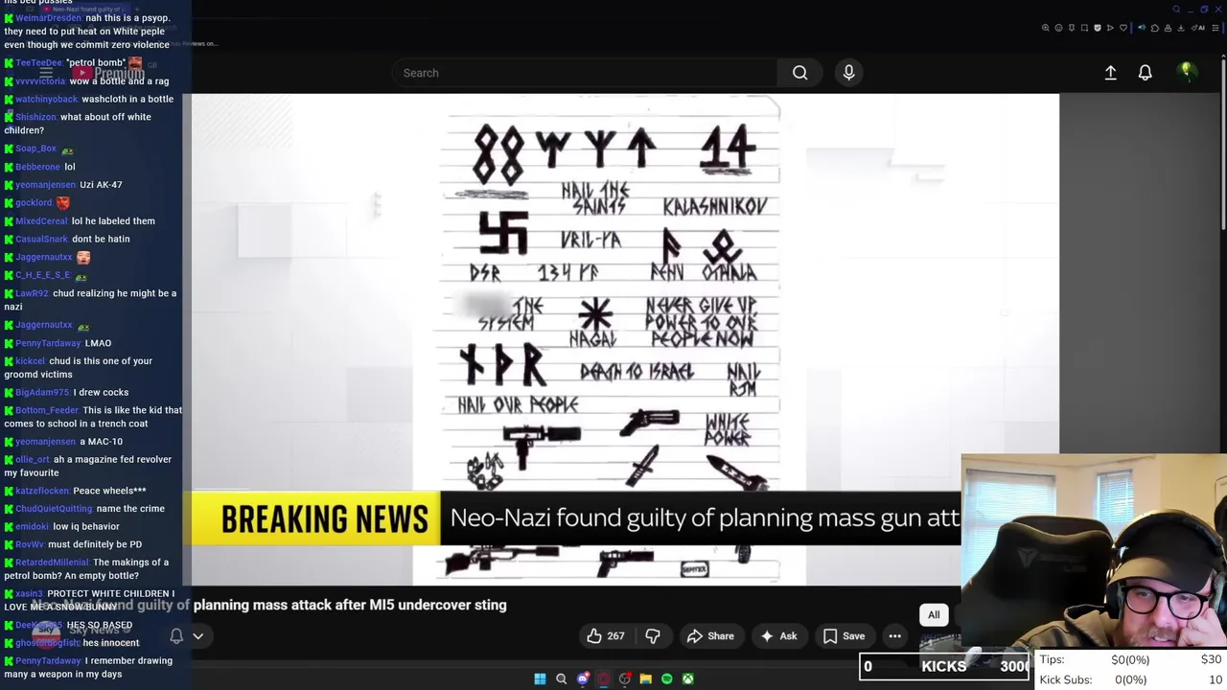Open the browser extensions cube icon
Screen dimensions: 1227x690
[1155, 28]
